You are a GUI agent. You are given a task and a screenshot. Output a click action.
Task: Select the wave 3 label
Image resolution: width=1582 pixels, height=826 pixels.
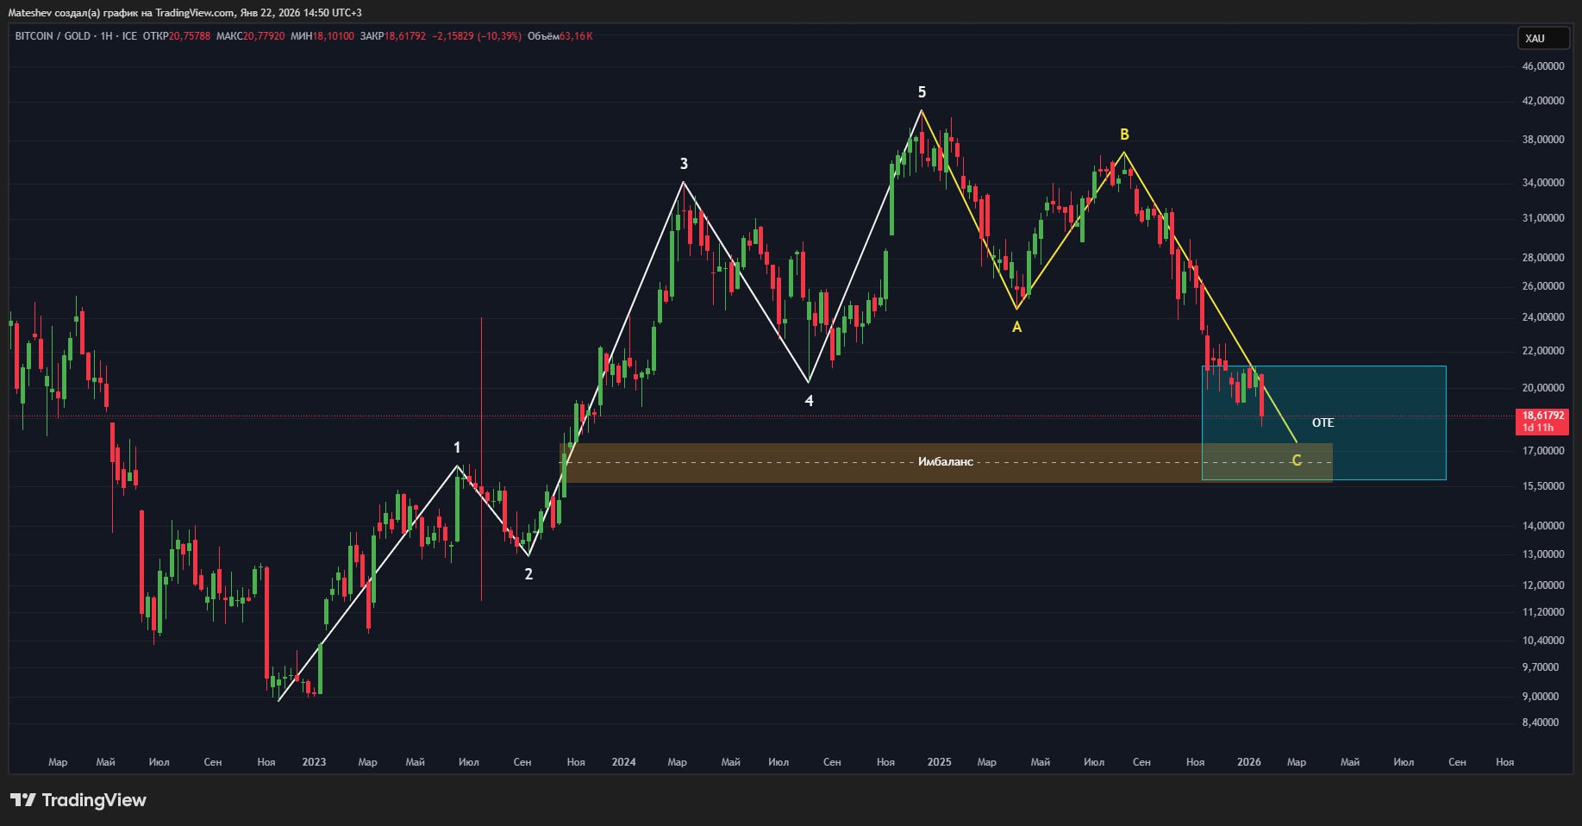tap(684, 164)
